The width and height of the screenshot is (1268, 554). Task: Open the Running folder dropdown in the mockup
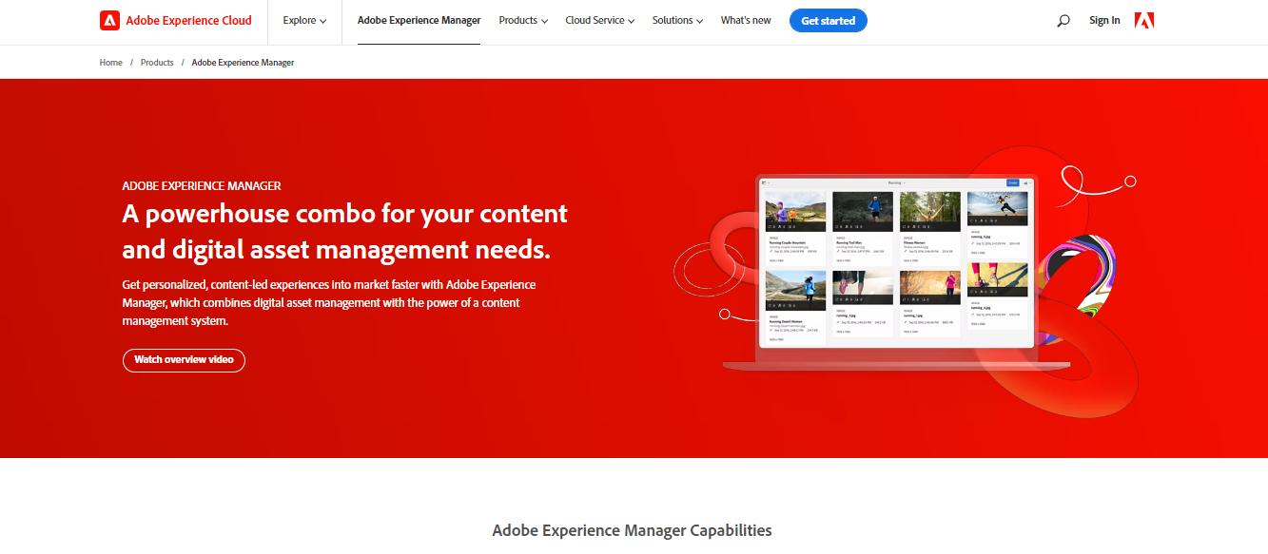point(895,182)
